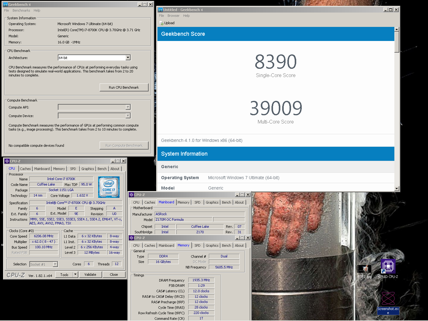Click the disabled Run Compute Benchmark button

click(124, 146)
